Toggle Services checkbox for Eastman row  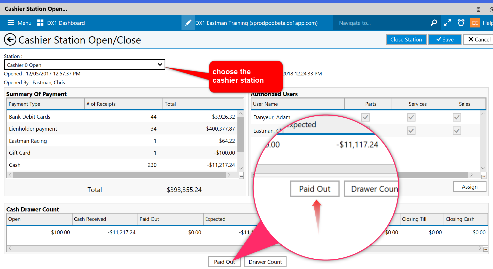pos(411,131)
